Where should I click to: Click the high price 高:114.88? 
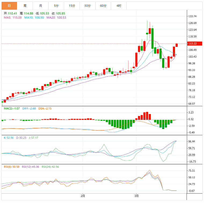pyautogui.click(x=27, y=13)
